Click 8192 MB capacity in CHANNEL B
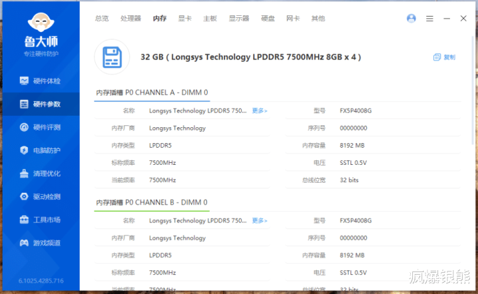478x294 pixels. click(x=352, y=255)
